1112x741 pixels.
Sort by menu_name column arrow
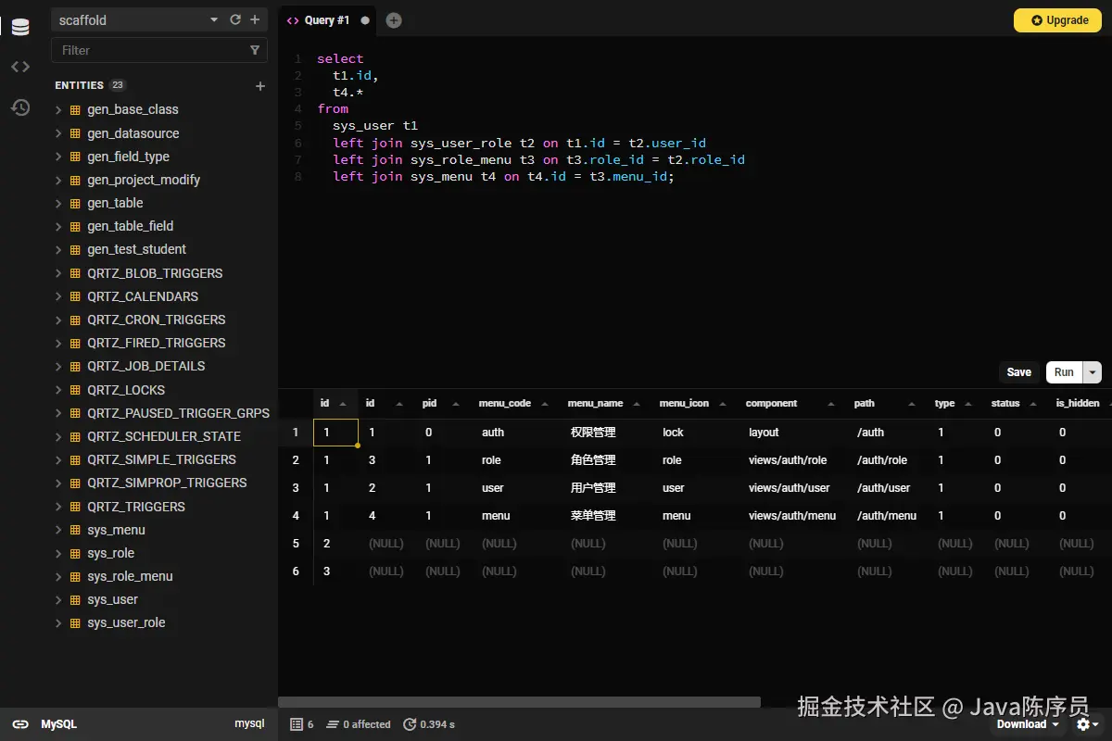coord(635,404)
